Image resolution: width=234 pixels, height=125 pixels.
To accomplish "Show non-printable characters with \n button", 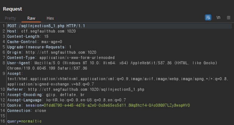I will point(218,18).
